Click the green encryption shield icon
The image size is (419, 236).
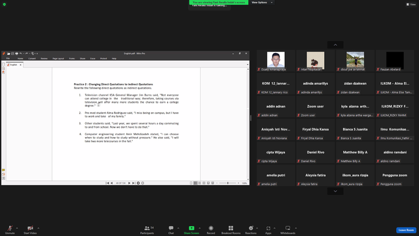coord(5,5)
